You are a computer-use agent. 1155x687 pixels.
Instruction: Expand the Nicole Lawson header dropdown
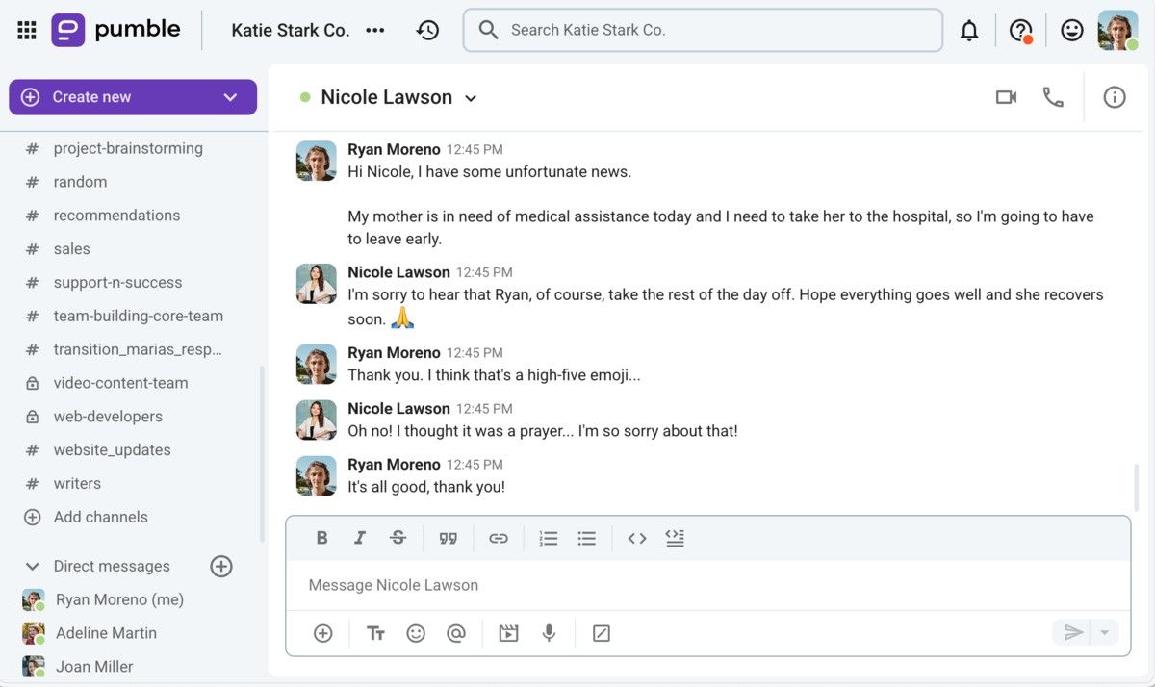pyautogui.click(x=471, y=98)
